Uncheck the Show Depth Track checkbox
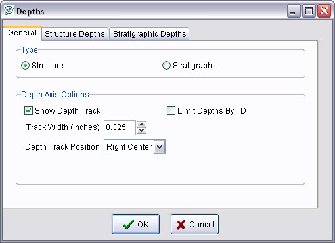The height and width of the screenshot is (243, 335). pyautogui.click(x=28, y=111)
